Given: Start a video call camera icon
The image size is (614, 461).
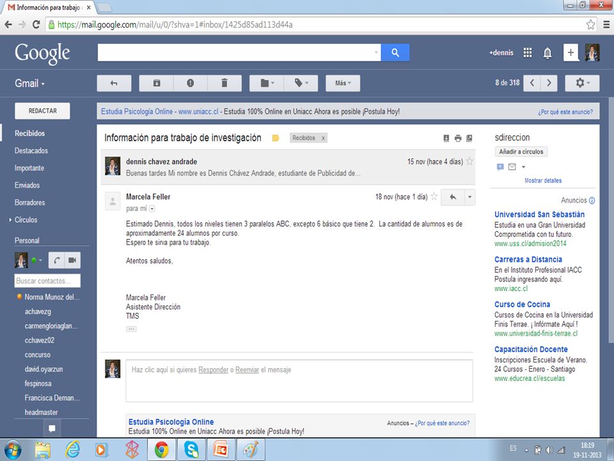Looking at the screenshot, I should click(72, 261).
